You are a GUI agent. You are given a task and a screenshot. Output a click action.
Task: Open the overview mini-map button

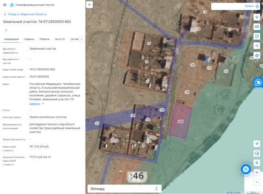pyautogui.click(x=256, y=153)
